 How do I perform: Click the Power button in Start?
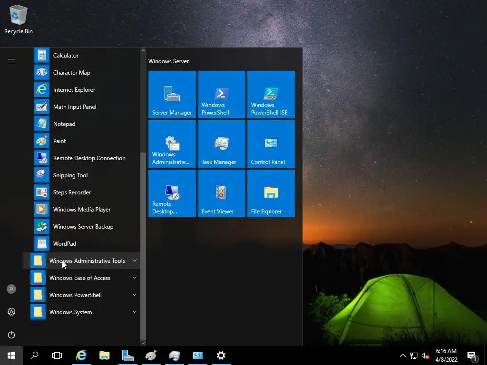coord(11,335)
